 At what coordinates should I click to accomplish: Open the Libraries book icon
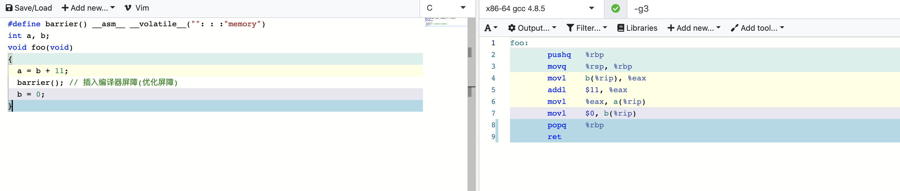coord(620,28)
